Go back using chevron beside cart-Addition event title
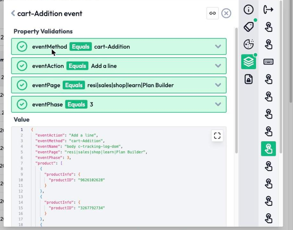The height and width of the screenshot is (230, 293). [13, 13]
